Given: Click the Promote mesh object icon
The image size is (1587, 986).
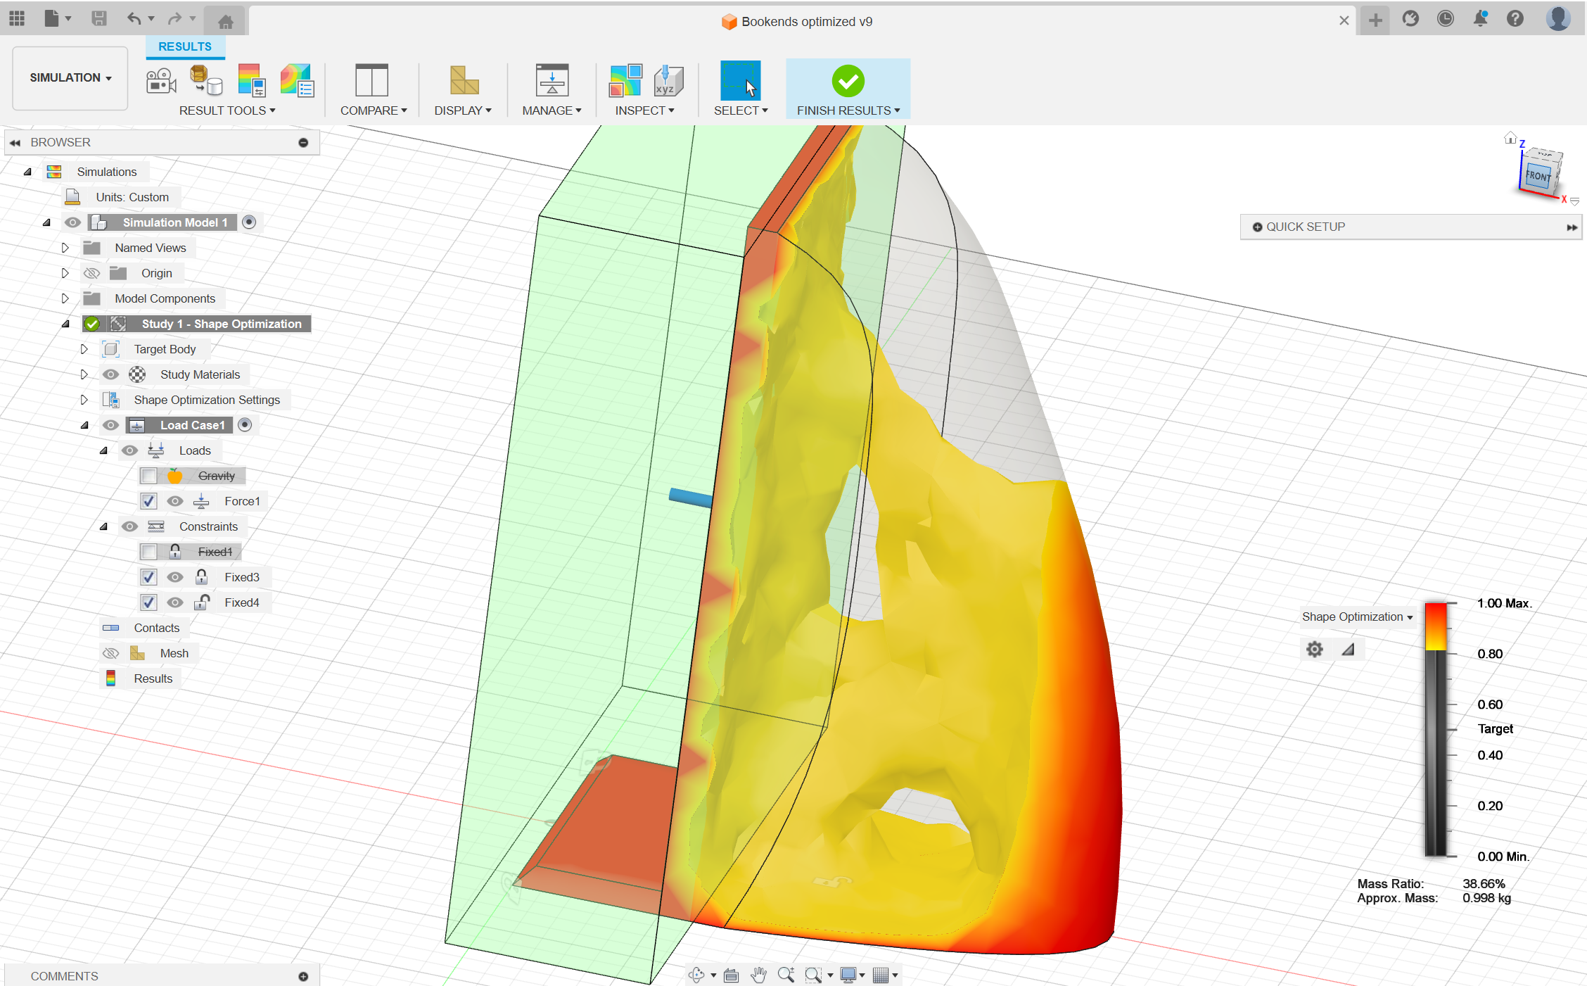Looking at the screenshot, I should (x=206, y=80).
